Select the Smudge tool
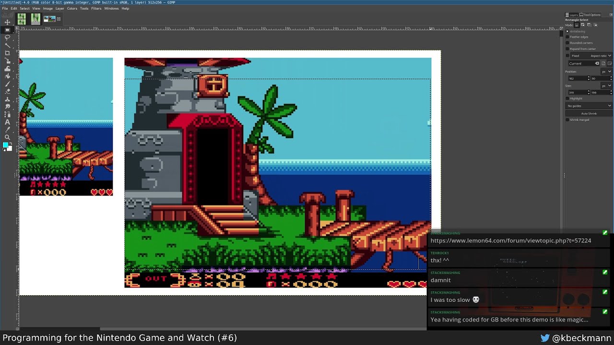The image size is (614, 345). (x=7, y=106)
